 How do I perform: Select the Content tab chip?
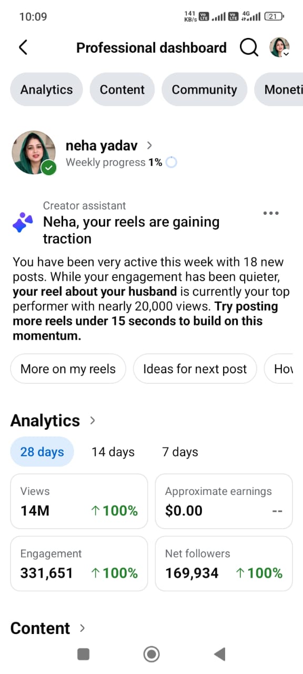(122, 90)
